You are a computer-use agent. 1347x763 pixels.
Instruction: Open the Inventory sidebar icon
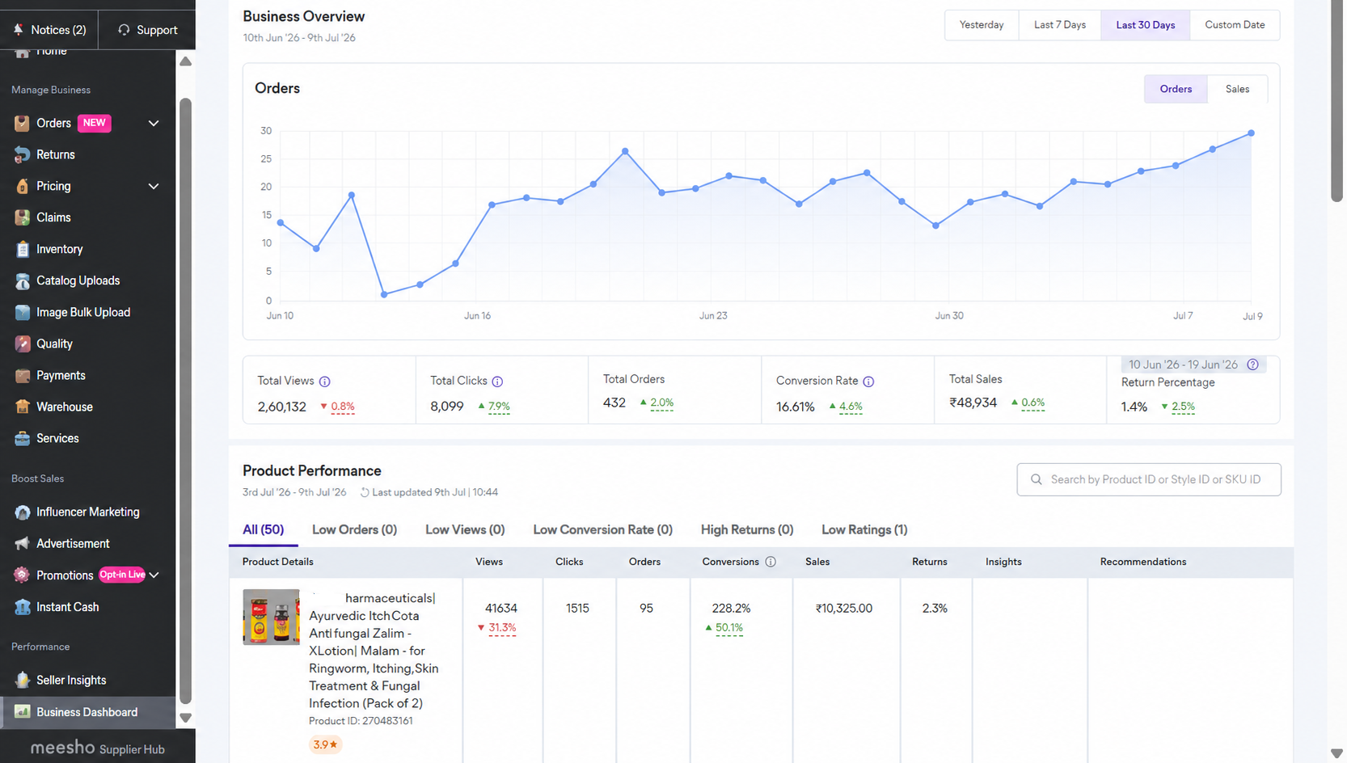23,249
